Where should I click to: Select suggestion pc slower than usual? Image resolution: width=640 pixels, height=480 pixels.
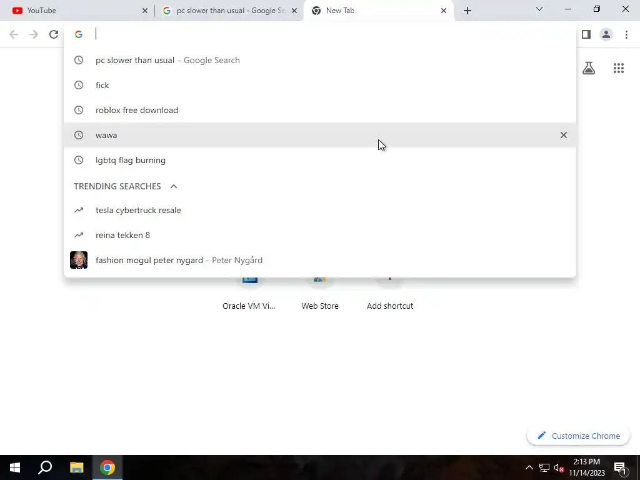(x=320, y=60)
